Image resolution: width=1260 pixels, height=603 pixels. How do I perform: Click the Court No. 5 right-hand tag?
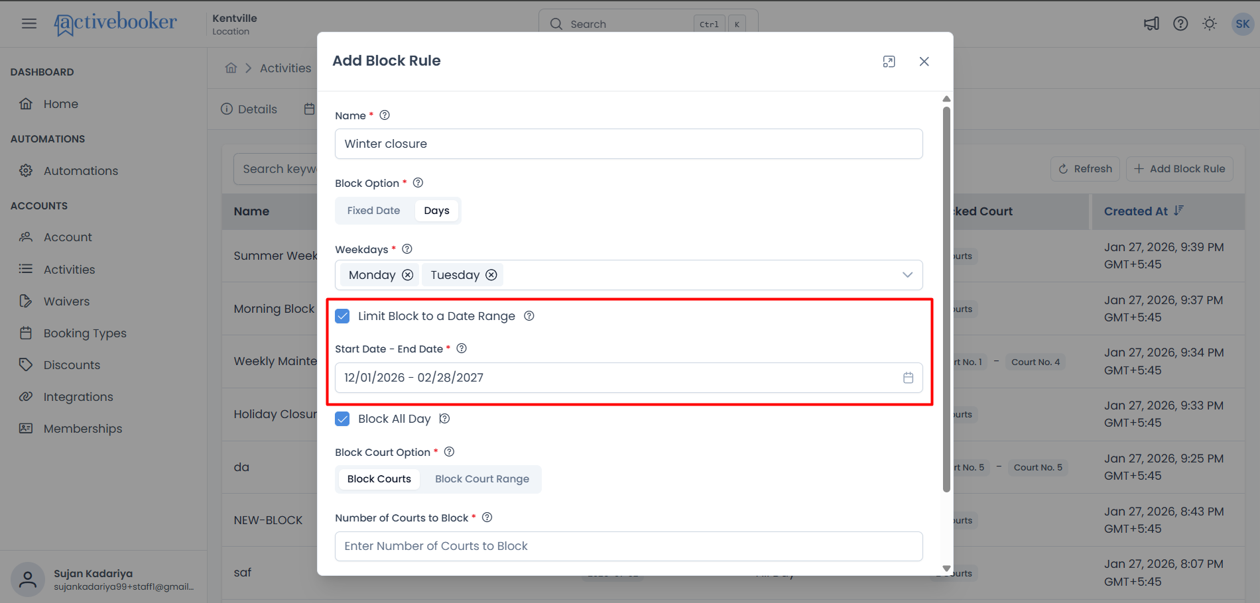(1038, 467)
